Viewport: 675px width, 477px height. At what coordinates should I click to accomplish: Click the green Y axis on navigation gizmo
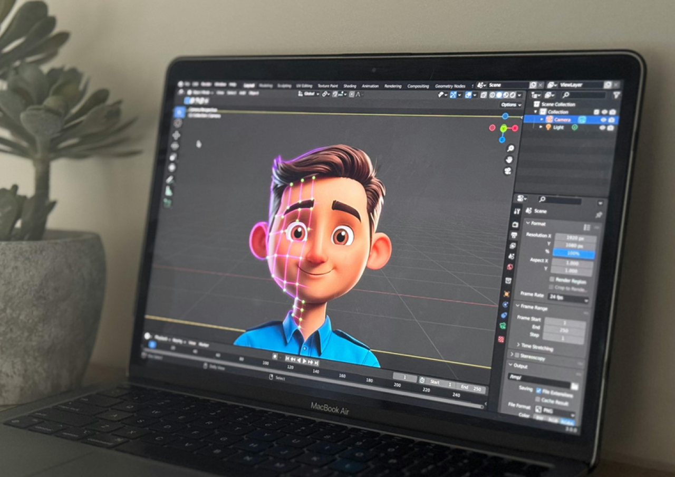504,128
